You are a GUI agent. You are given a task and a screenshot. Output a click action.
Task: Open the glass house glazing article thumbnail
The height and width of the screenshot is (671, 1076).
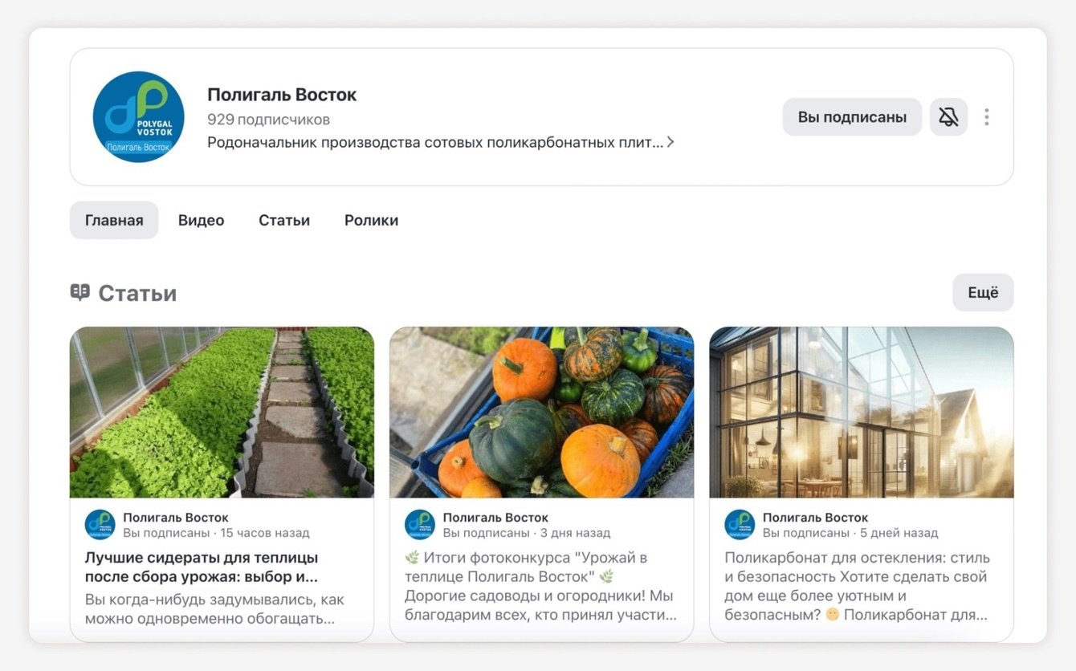pos(861,412)
